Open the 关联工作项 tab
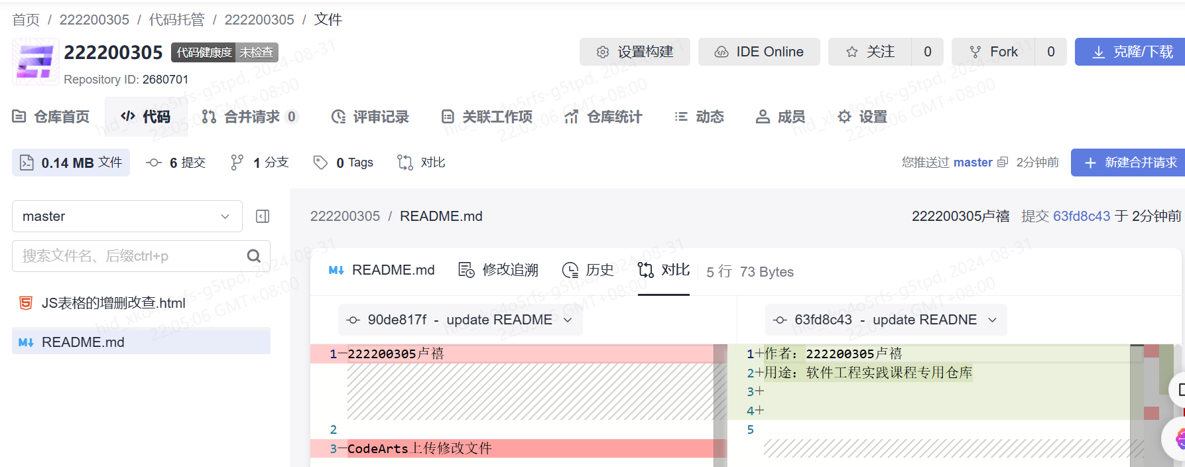 coord(487,117)
